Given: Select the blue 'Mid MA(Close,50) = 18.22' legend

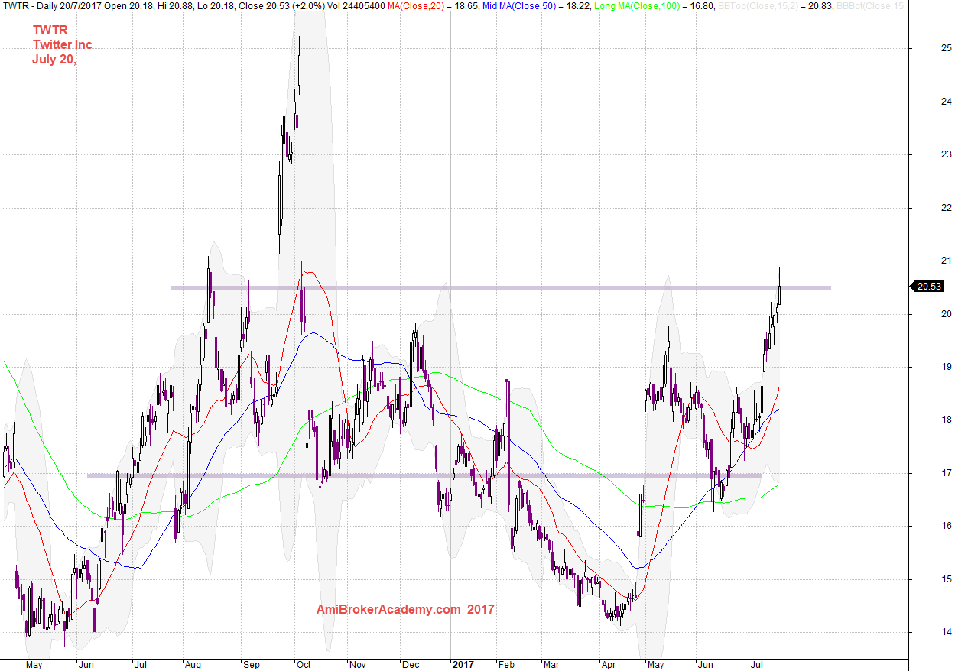Looking at the screenshot, I should [537, 6].
